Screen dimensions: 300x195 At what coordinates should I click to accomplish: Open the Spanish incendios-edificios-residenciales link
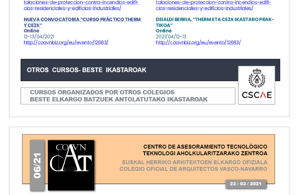pos(81,5)
